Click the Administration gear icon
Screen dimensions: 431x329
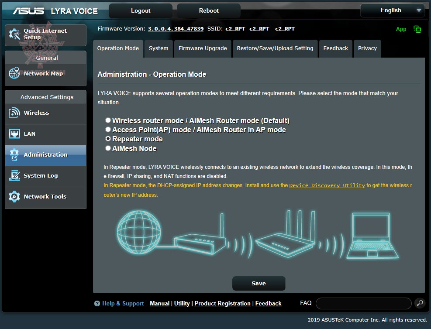pos(14,154)
